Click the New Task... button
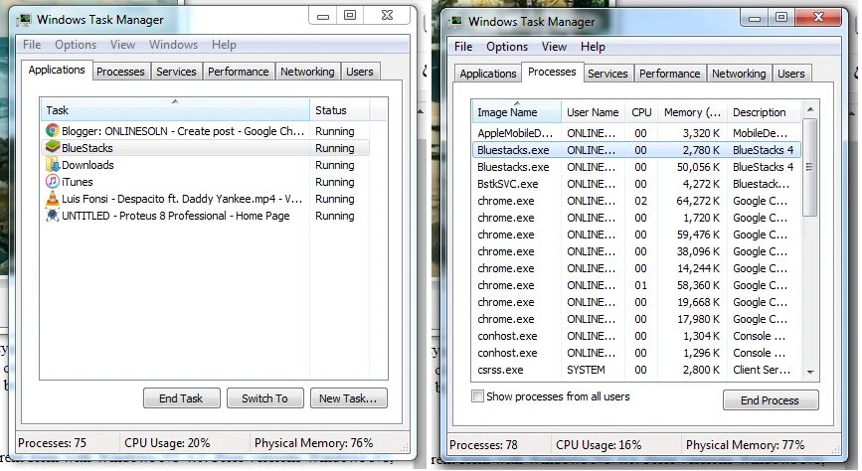 tap(349, 398)
